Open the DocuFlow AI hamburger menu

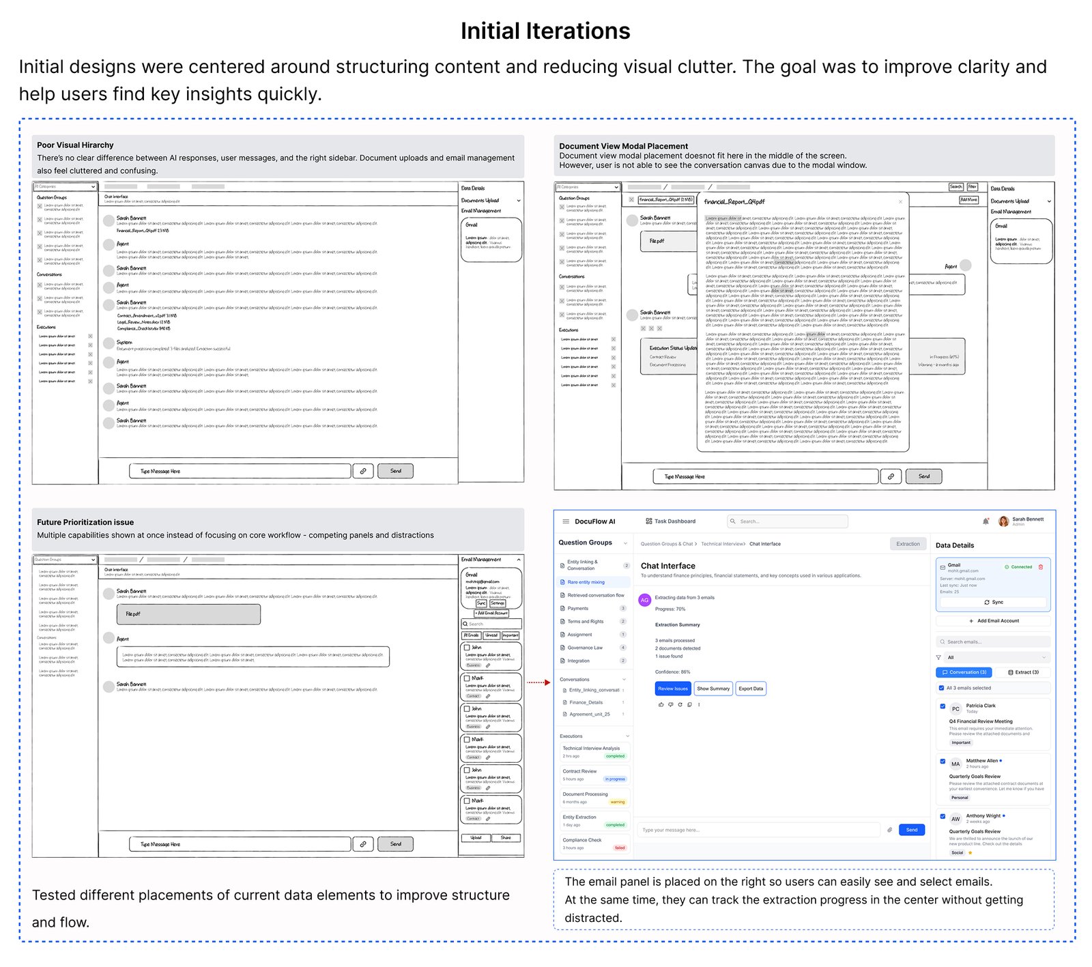pyautogui.click(x=565, y=521)
